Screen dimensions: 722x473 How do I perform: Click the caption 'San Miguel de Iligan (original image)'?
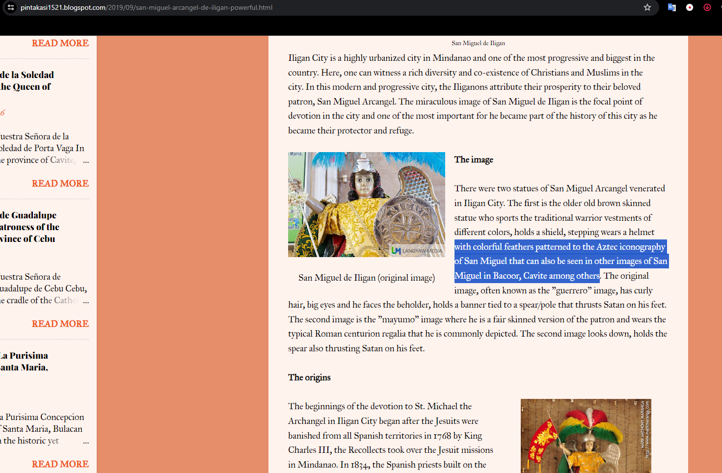pos(367,278)
